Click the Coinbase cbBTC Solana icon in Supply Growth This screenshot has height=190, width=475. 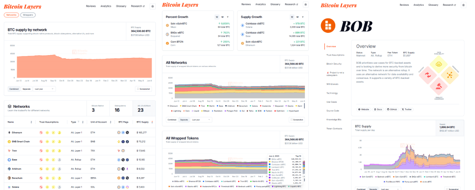pos(242,25)
